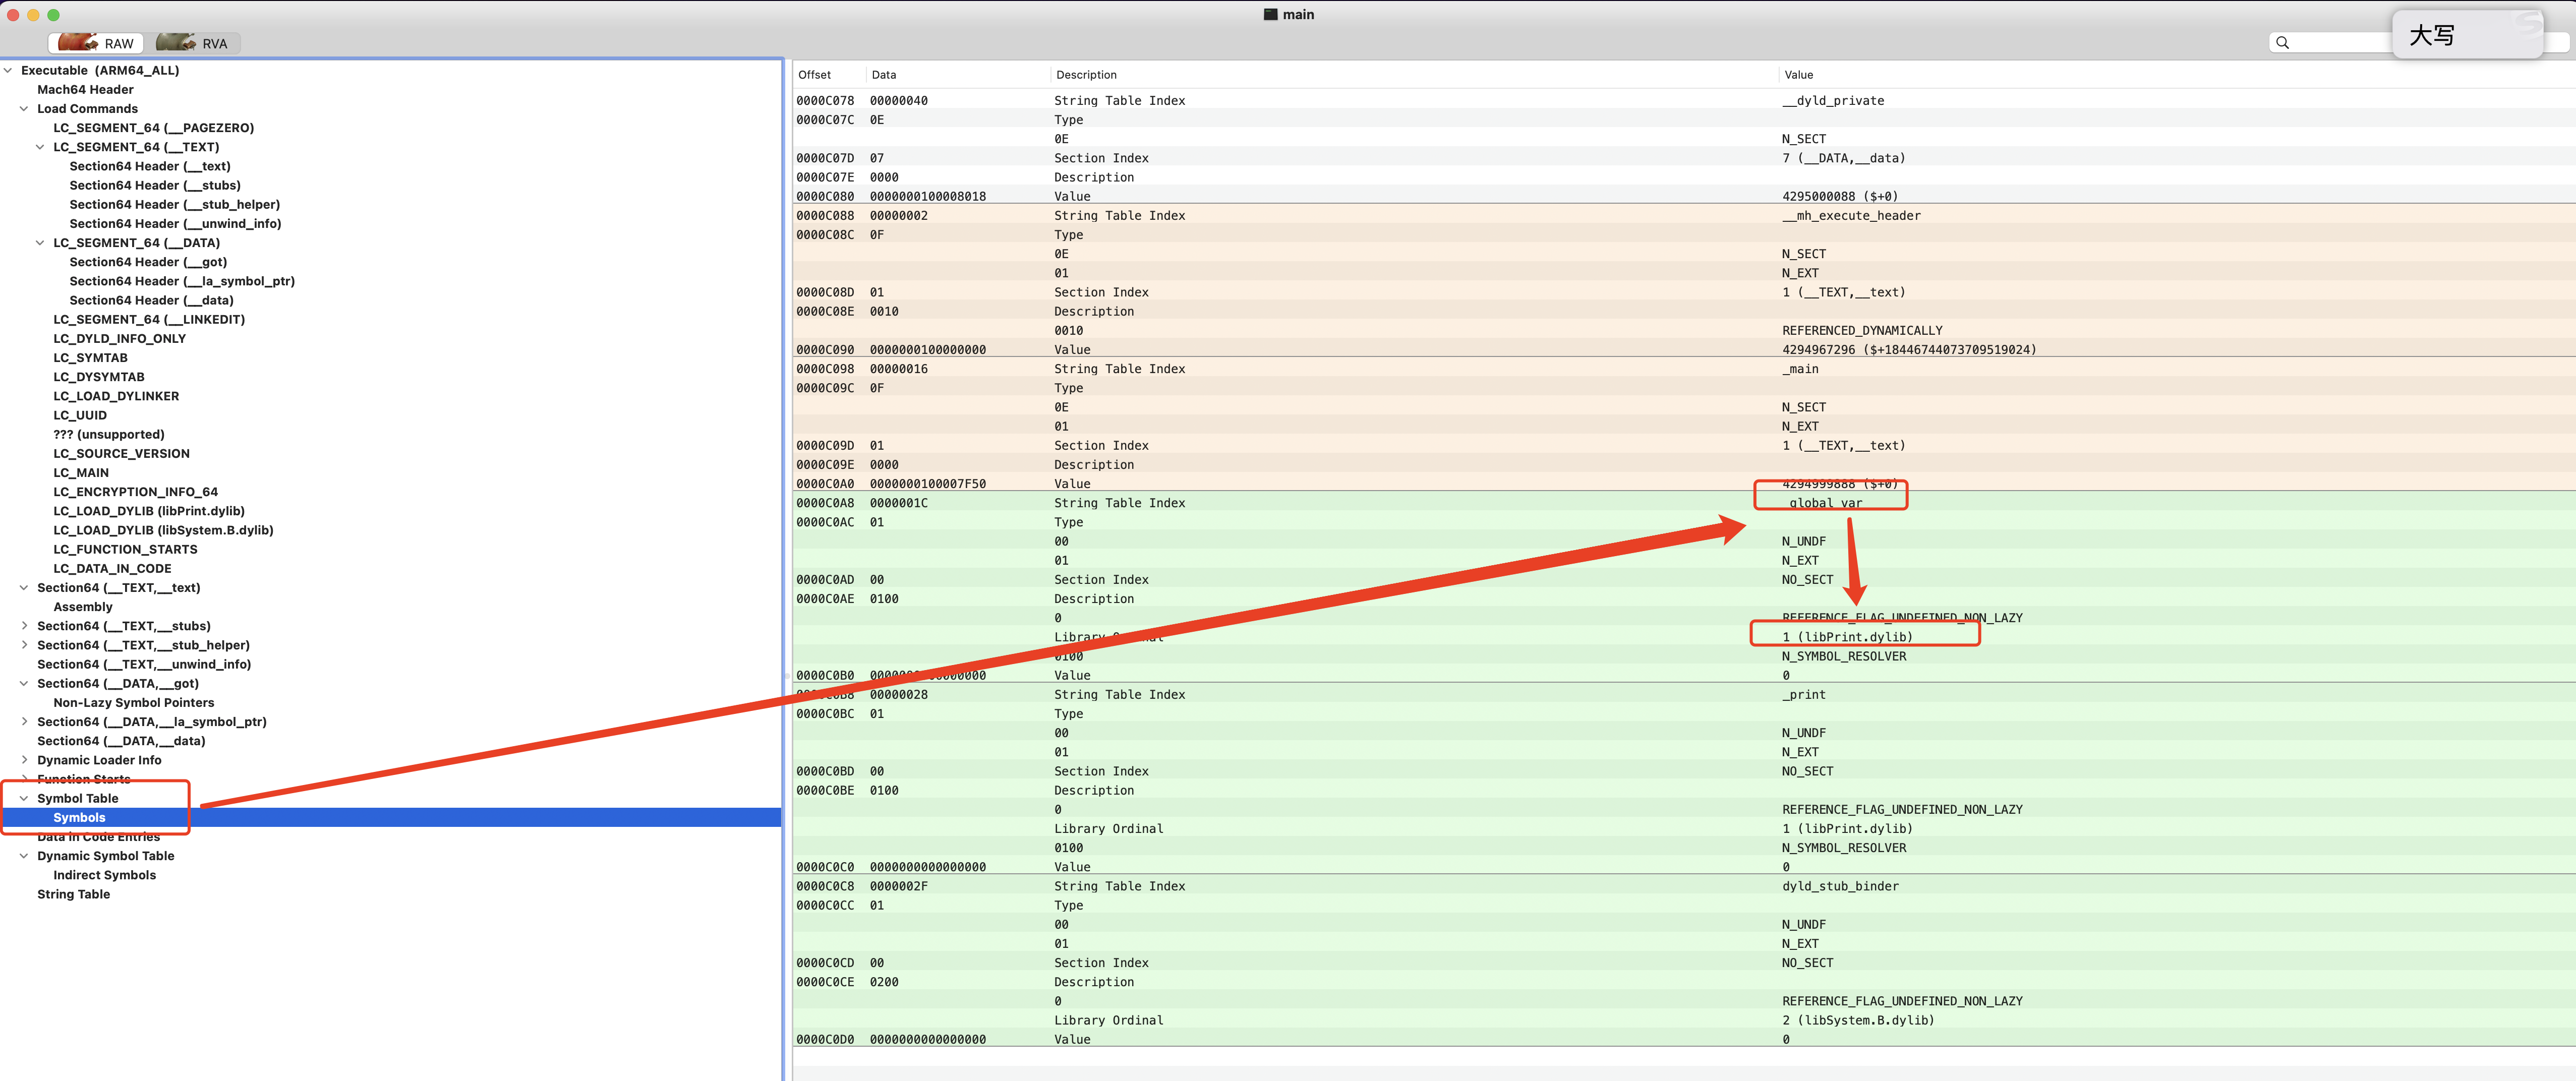Open the String Table entry
The image size is (2576, 1081).
point(73,894)
